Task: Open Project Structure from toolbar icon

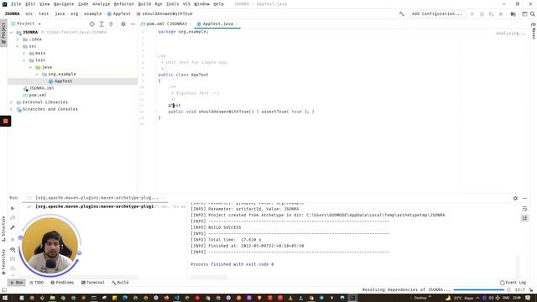Action: click(x=513, y=14)
